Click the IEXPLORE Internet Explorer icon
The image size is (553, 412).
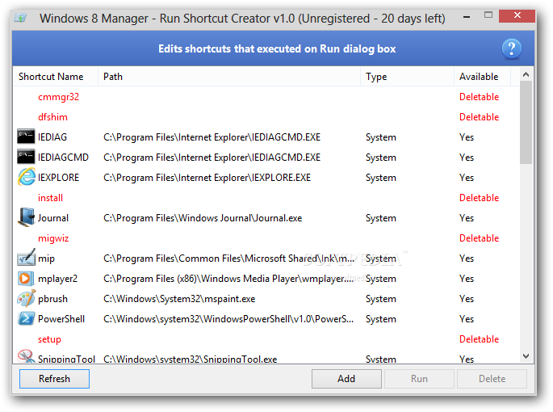pos(26,177)
